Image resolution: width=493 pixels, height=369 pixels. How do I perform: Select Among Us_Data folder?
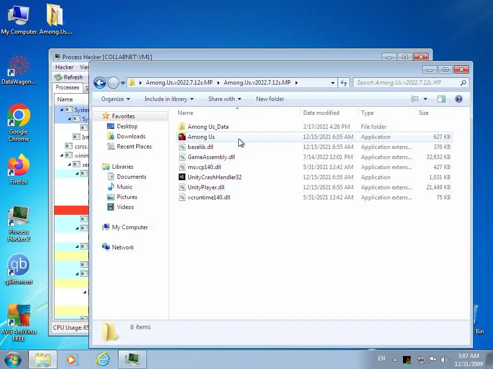[x=314, y=127]
